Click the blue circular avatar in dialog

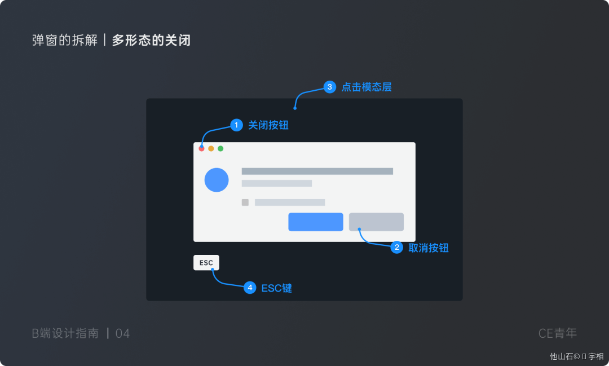coord(217,180)
